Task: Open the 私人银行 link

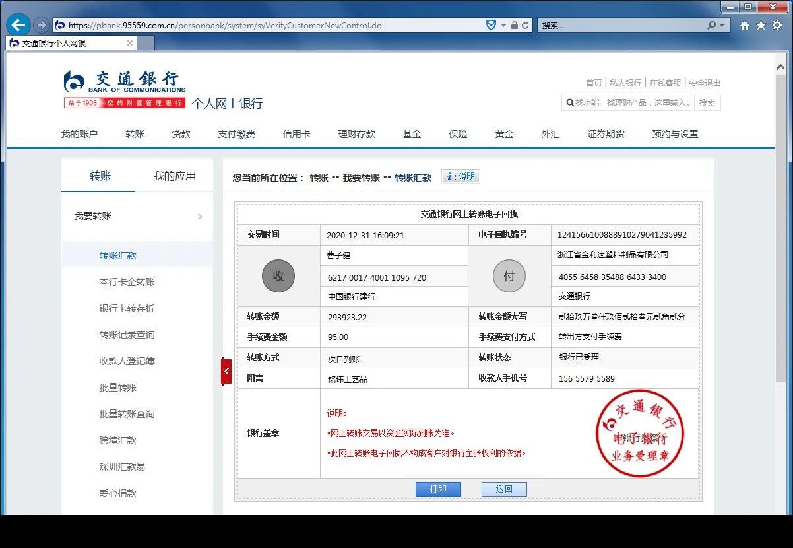Action: click(x=625, y=83)
